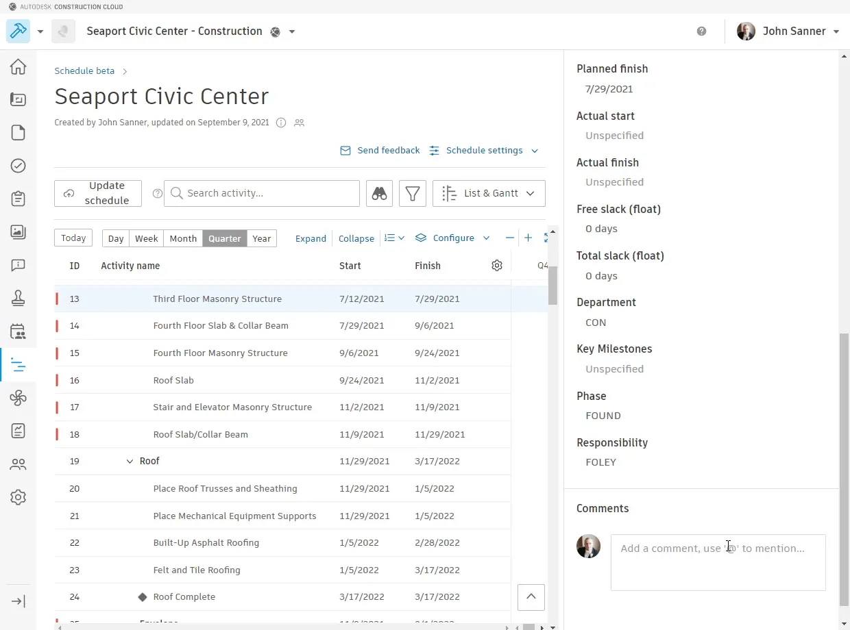Open the Configure dropdown
The image size is (850, 630).
(x=452, y=238)
